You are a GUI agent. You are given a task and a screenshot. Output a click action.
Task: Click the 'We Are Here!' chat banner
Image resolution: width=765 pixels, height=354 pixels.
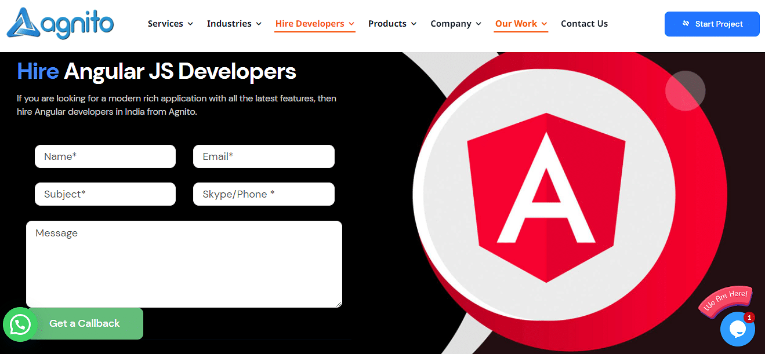coord(725,301)
